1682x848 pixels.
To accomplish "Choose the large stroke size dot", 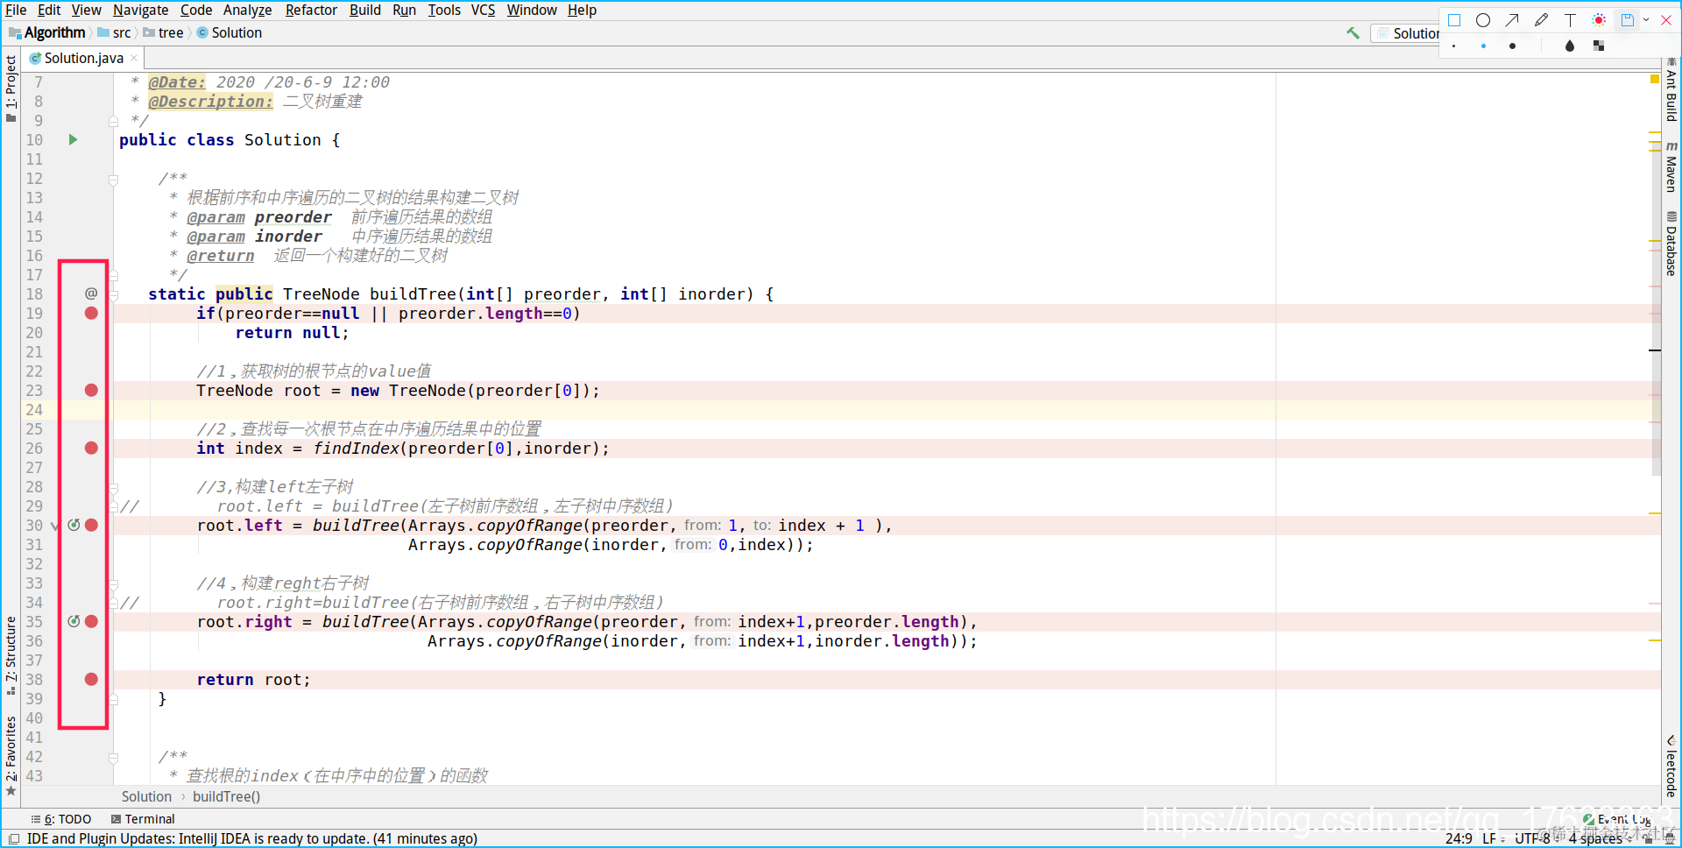I will coord(1512,46).
